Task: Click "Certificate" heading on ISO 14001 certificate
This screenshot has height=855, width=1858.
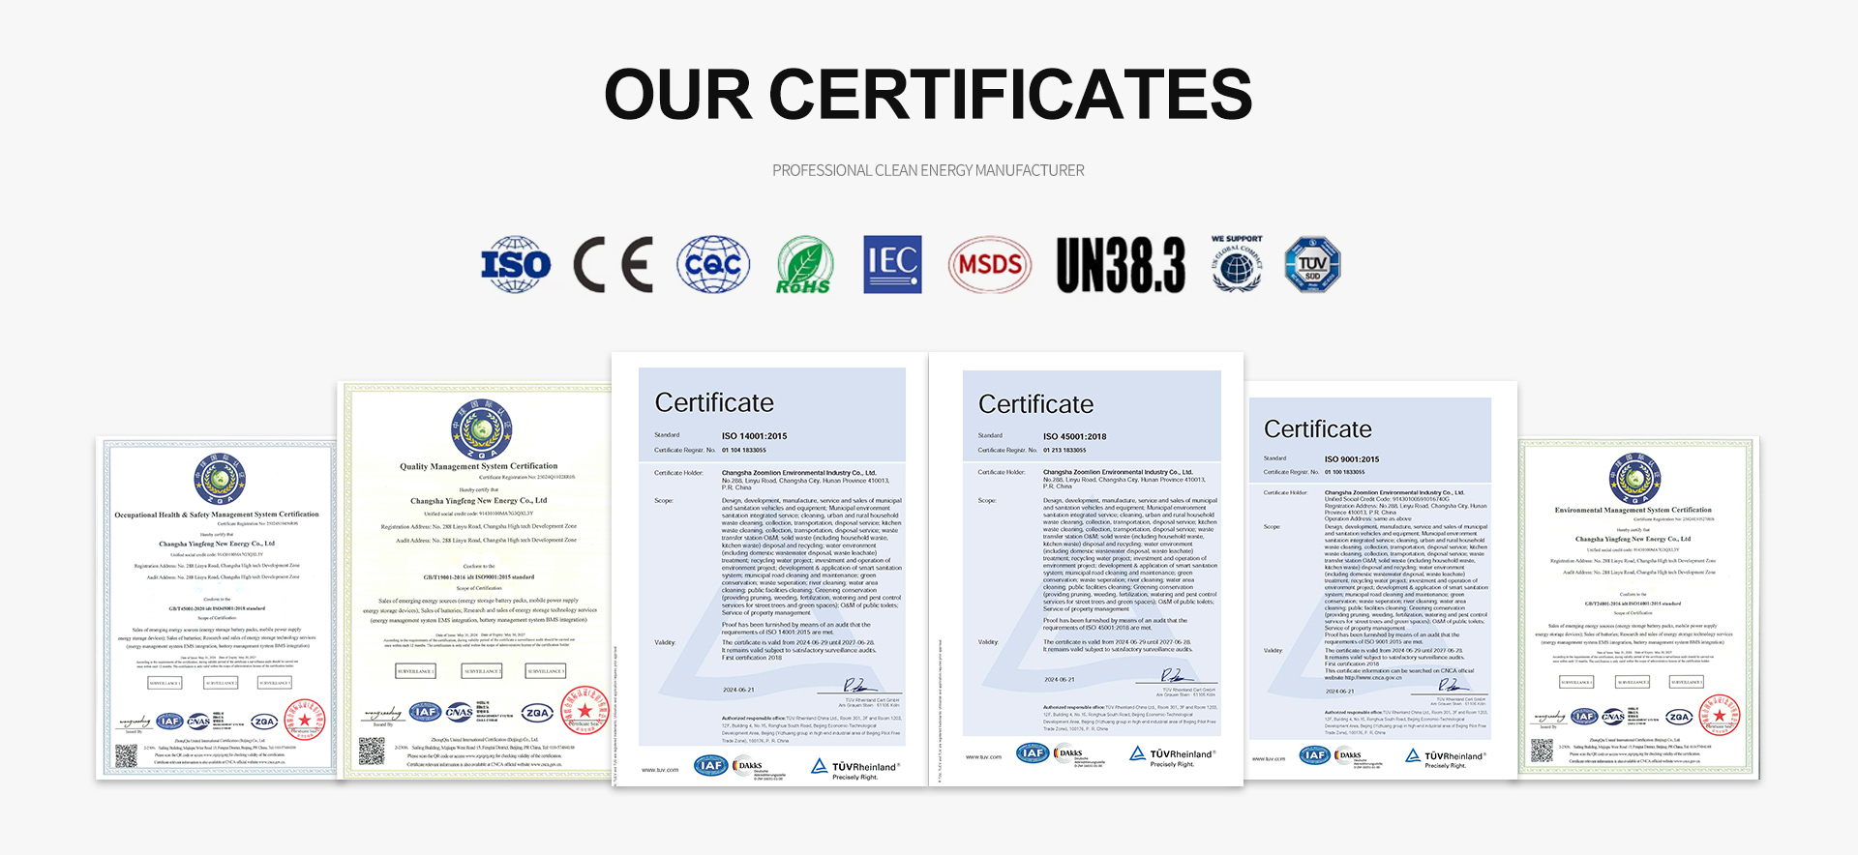Action: (714, 402)
